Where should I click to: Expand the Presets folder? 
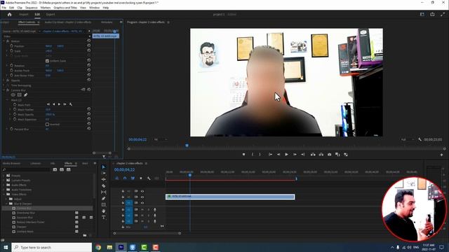(4, 176)
